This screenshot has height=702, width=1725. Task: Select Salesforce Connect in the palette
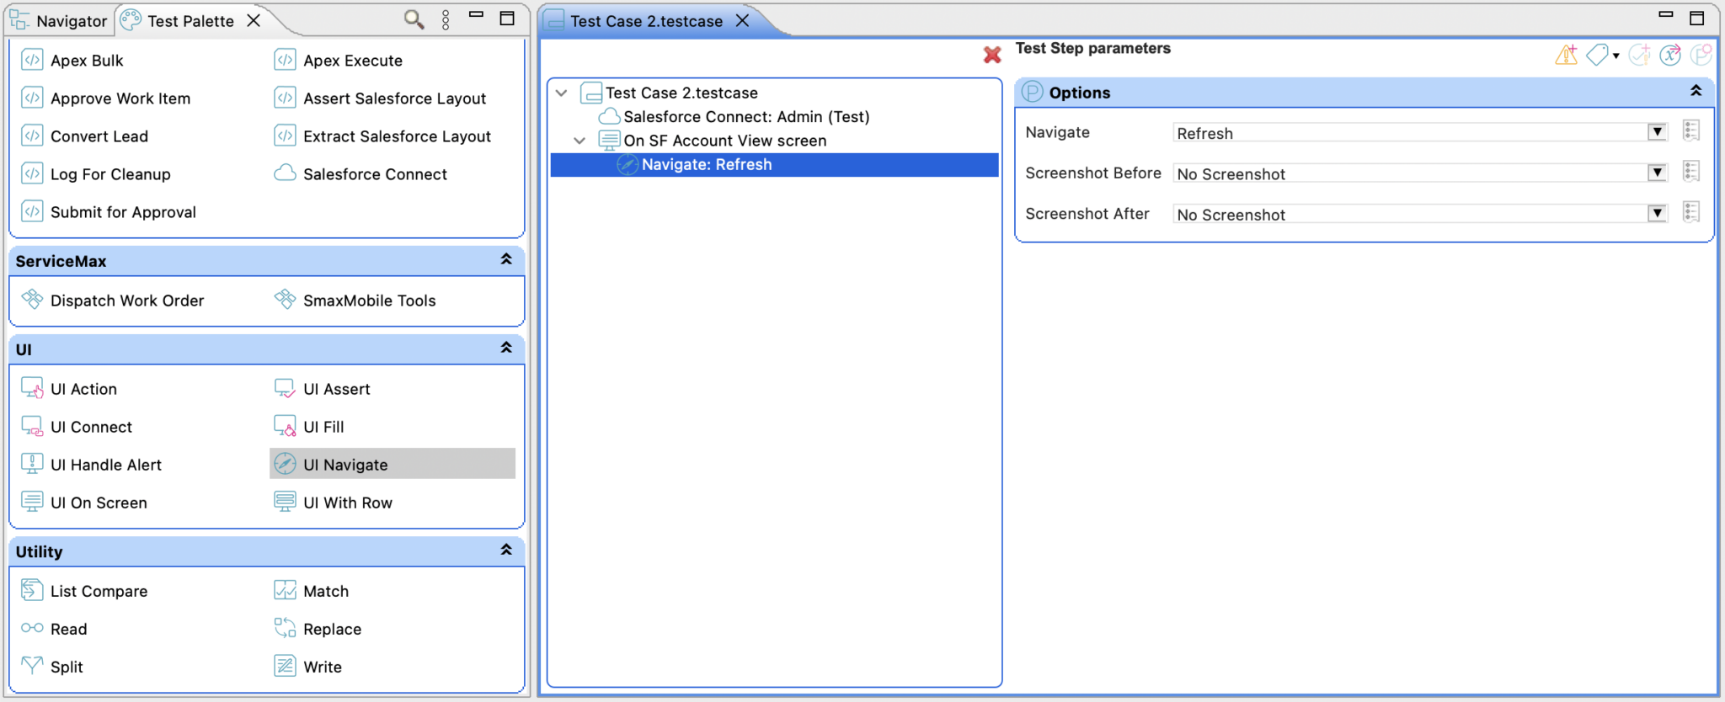360,174
